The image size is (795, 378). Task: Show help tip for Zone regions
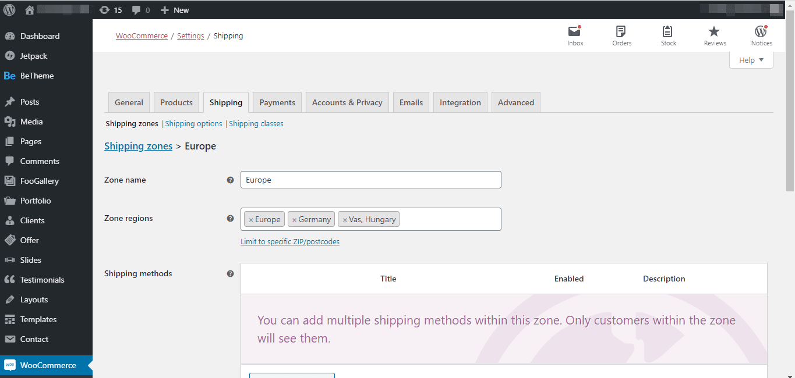[x=230, y=219]
